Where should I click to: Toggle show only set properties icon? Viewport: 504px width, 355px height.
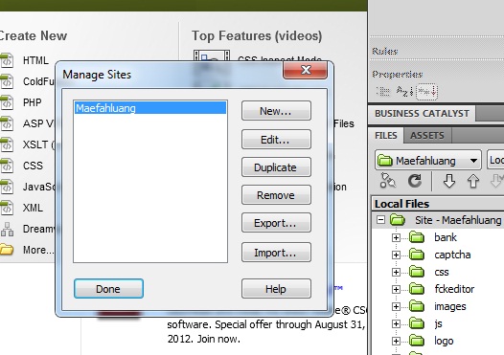[x=426, y=92]
